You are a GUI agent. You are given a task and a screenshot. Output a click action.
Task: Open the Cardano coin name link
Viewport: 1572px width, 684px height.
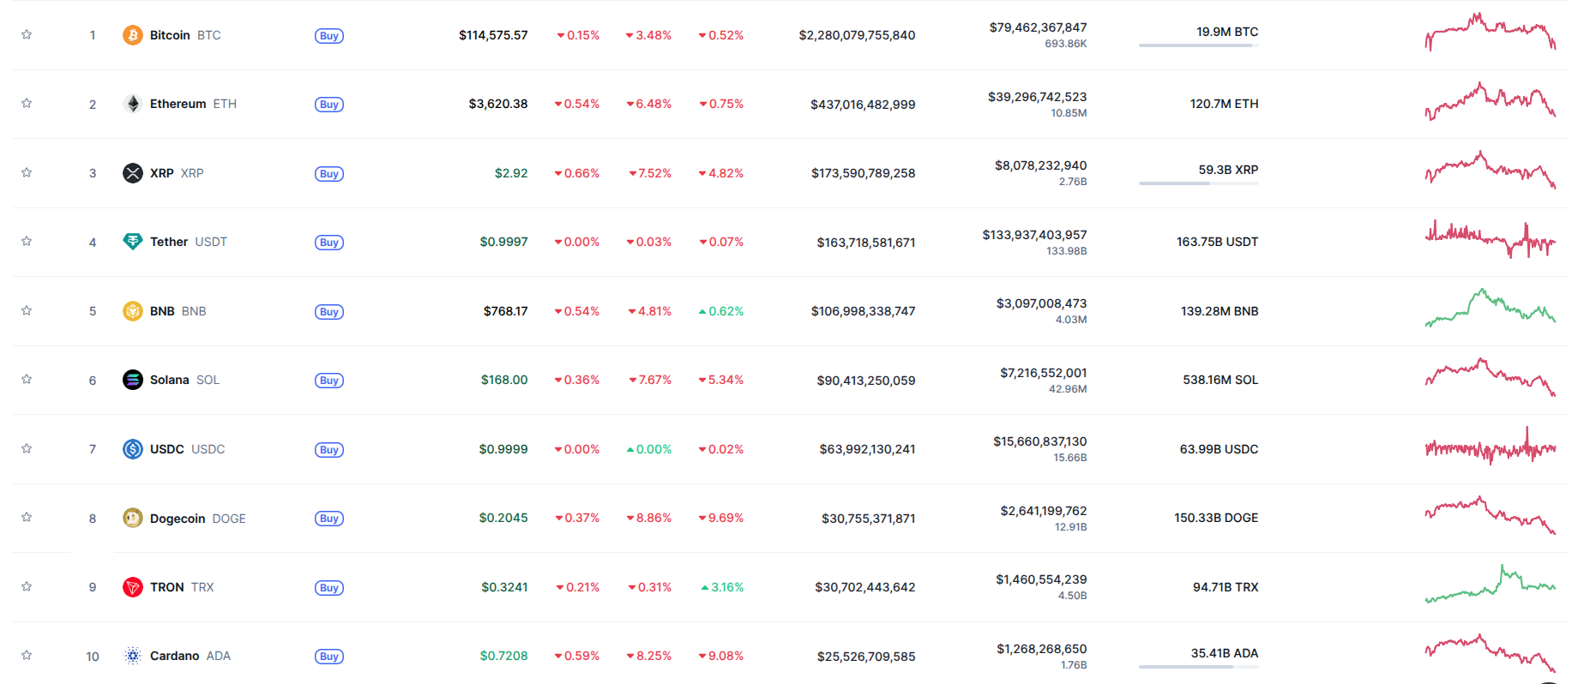pyautogui.click(x=174, y=656)
